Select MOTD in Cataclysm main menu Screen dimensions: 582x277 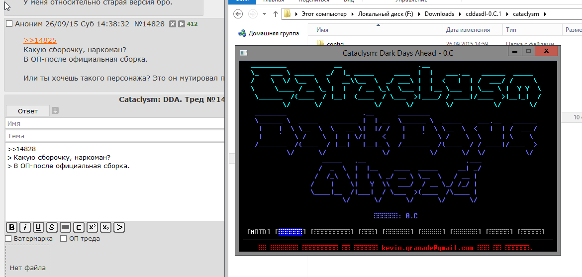(x=259, y=232)
